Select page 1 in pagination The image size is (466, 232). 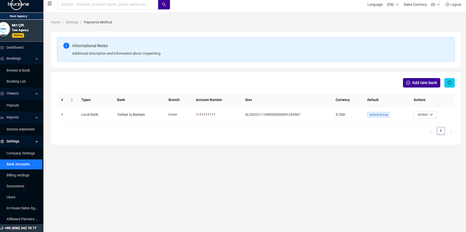[x=441, y=131]
